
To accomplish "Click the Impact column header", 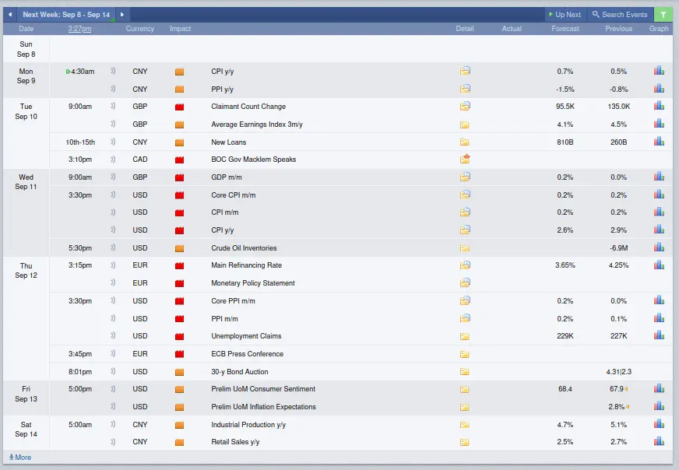I will point(180,29).
